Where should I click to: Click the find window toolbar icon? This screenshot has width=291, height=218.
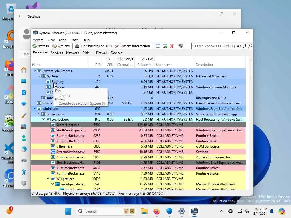tap(158, 46)
